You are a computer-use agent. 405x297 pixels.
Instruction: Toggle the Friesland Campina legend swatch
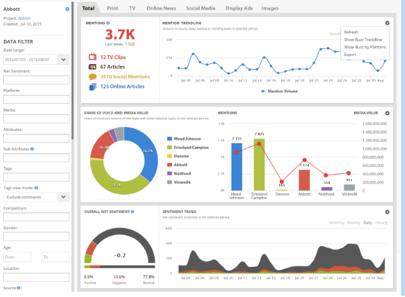click(169, 148)
